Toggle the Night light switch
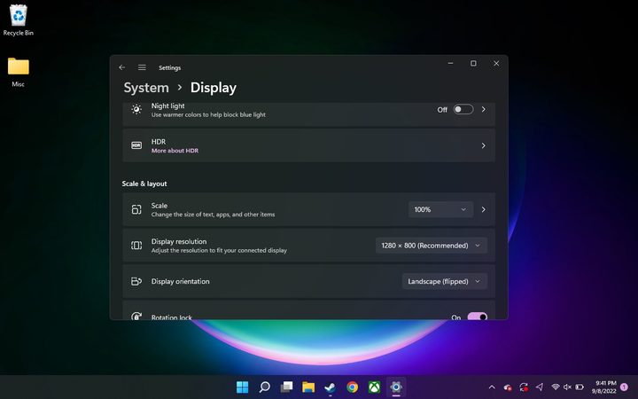Screen dimensions: 638x399 click(463, 109)
